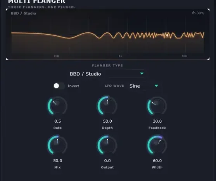Click the Rate knob
This screenshot has height=181, width=216.
[x=57, y=106]
